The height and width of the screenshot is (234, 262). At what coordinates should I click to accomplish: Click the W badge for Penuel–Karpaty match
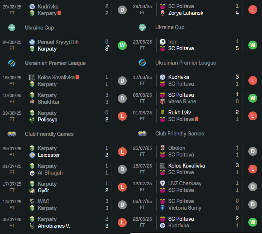click(x=122, y=45)
